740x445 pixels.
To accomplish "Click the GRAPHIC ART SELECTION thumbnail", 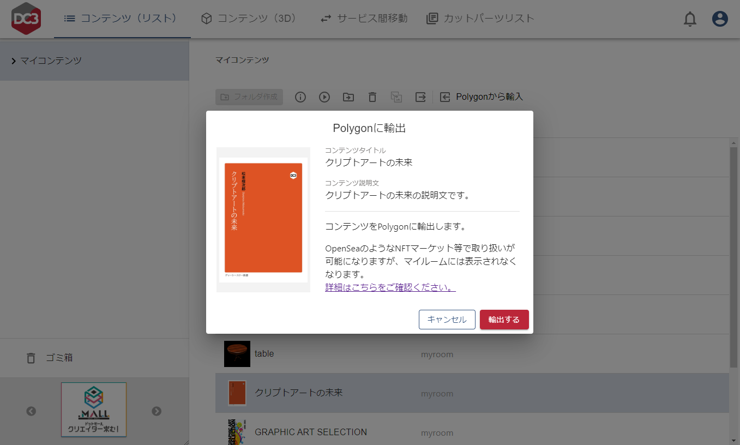I will tap(237, 432).
